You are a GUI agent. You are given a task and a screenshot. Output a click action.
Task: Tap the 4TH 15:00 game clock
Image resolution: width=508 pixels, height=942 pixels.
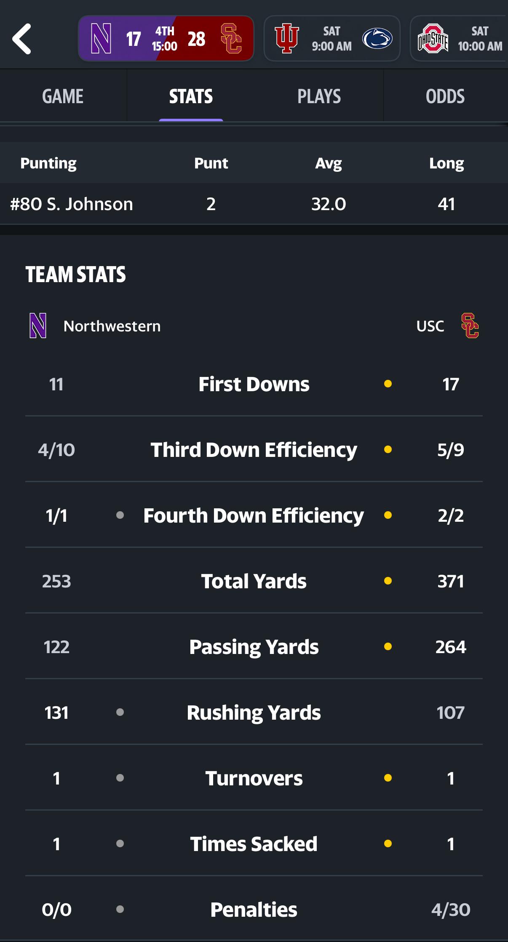(165, 39)
